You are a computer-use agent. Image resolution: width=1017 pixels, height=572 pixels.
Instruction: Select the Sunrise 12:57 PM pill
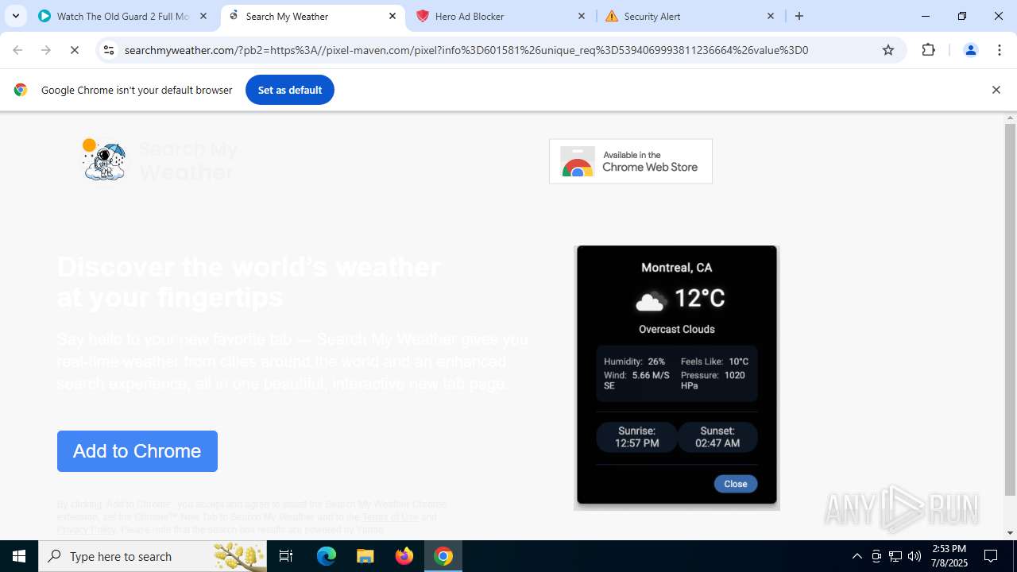(x=636, y=437)
